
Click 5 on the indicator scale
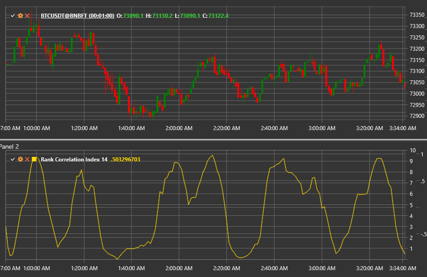pyautogui.click(x=411, y=205)
